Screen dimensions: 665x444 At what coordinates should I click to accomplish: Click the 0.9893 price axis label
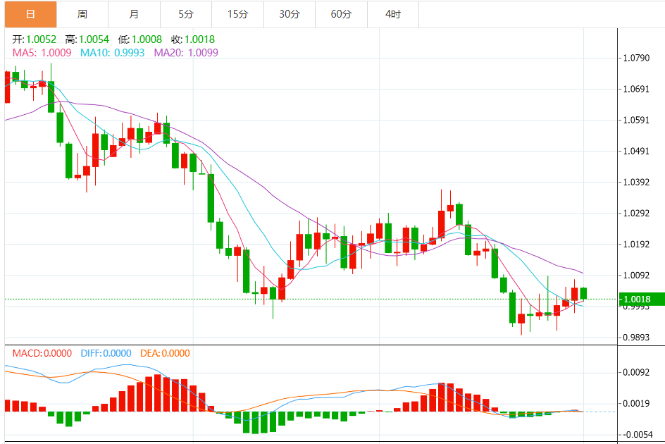tap(636, 338)
